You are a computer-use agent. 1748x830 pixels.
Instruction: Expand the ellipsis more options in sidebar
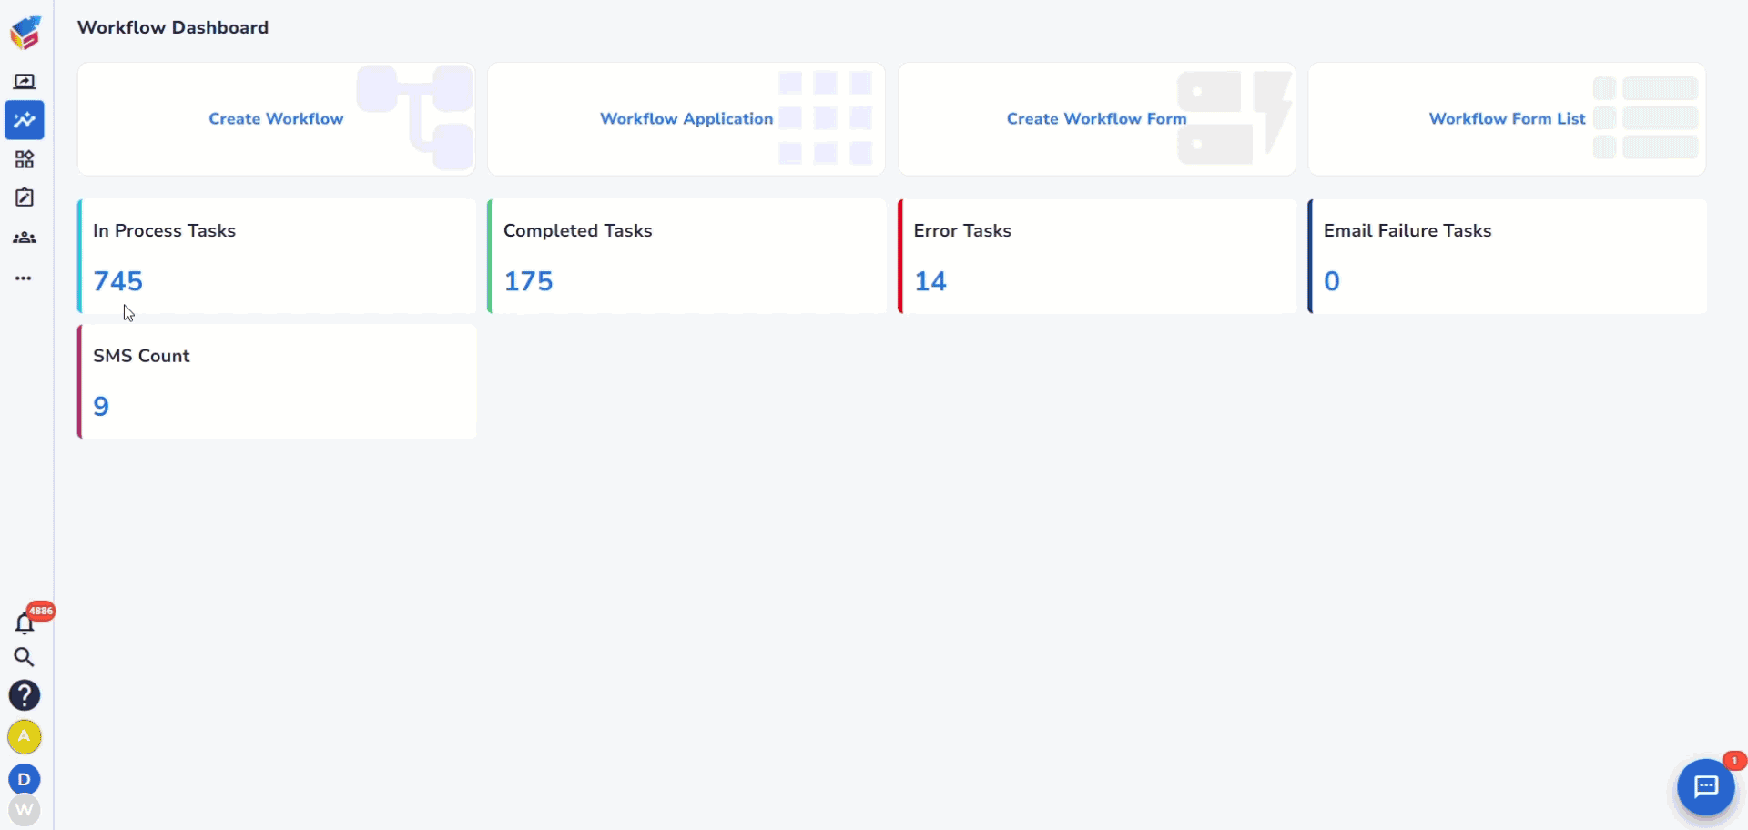[x=25, y=278]
